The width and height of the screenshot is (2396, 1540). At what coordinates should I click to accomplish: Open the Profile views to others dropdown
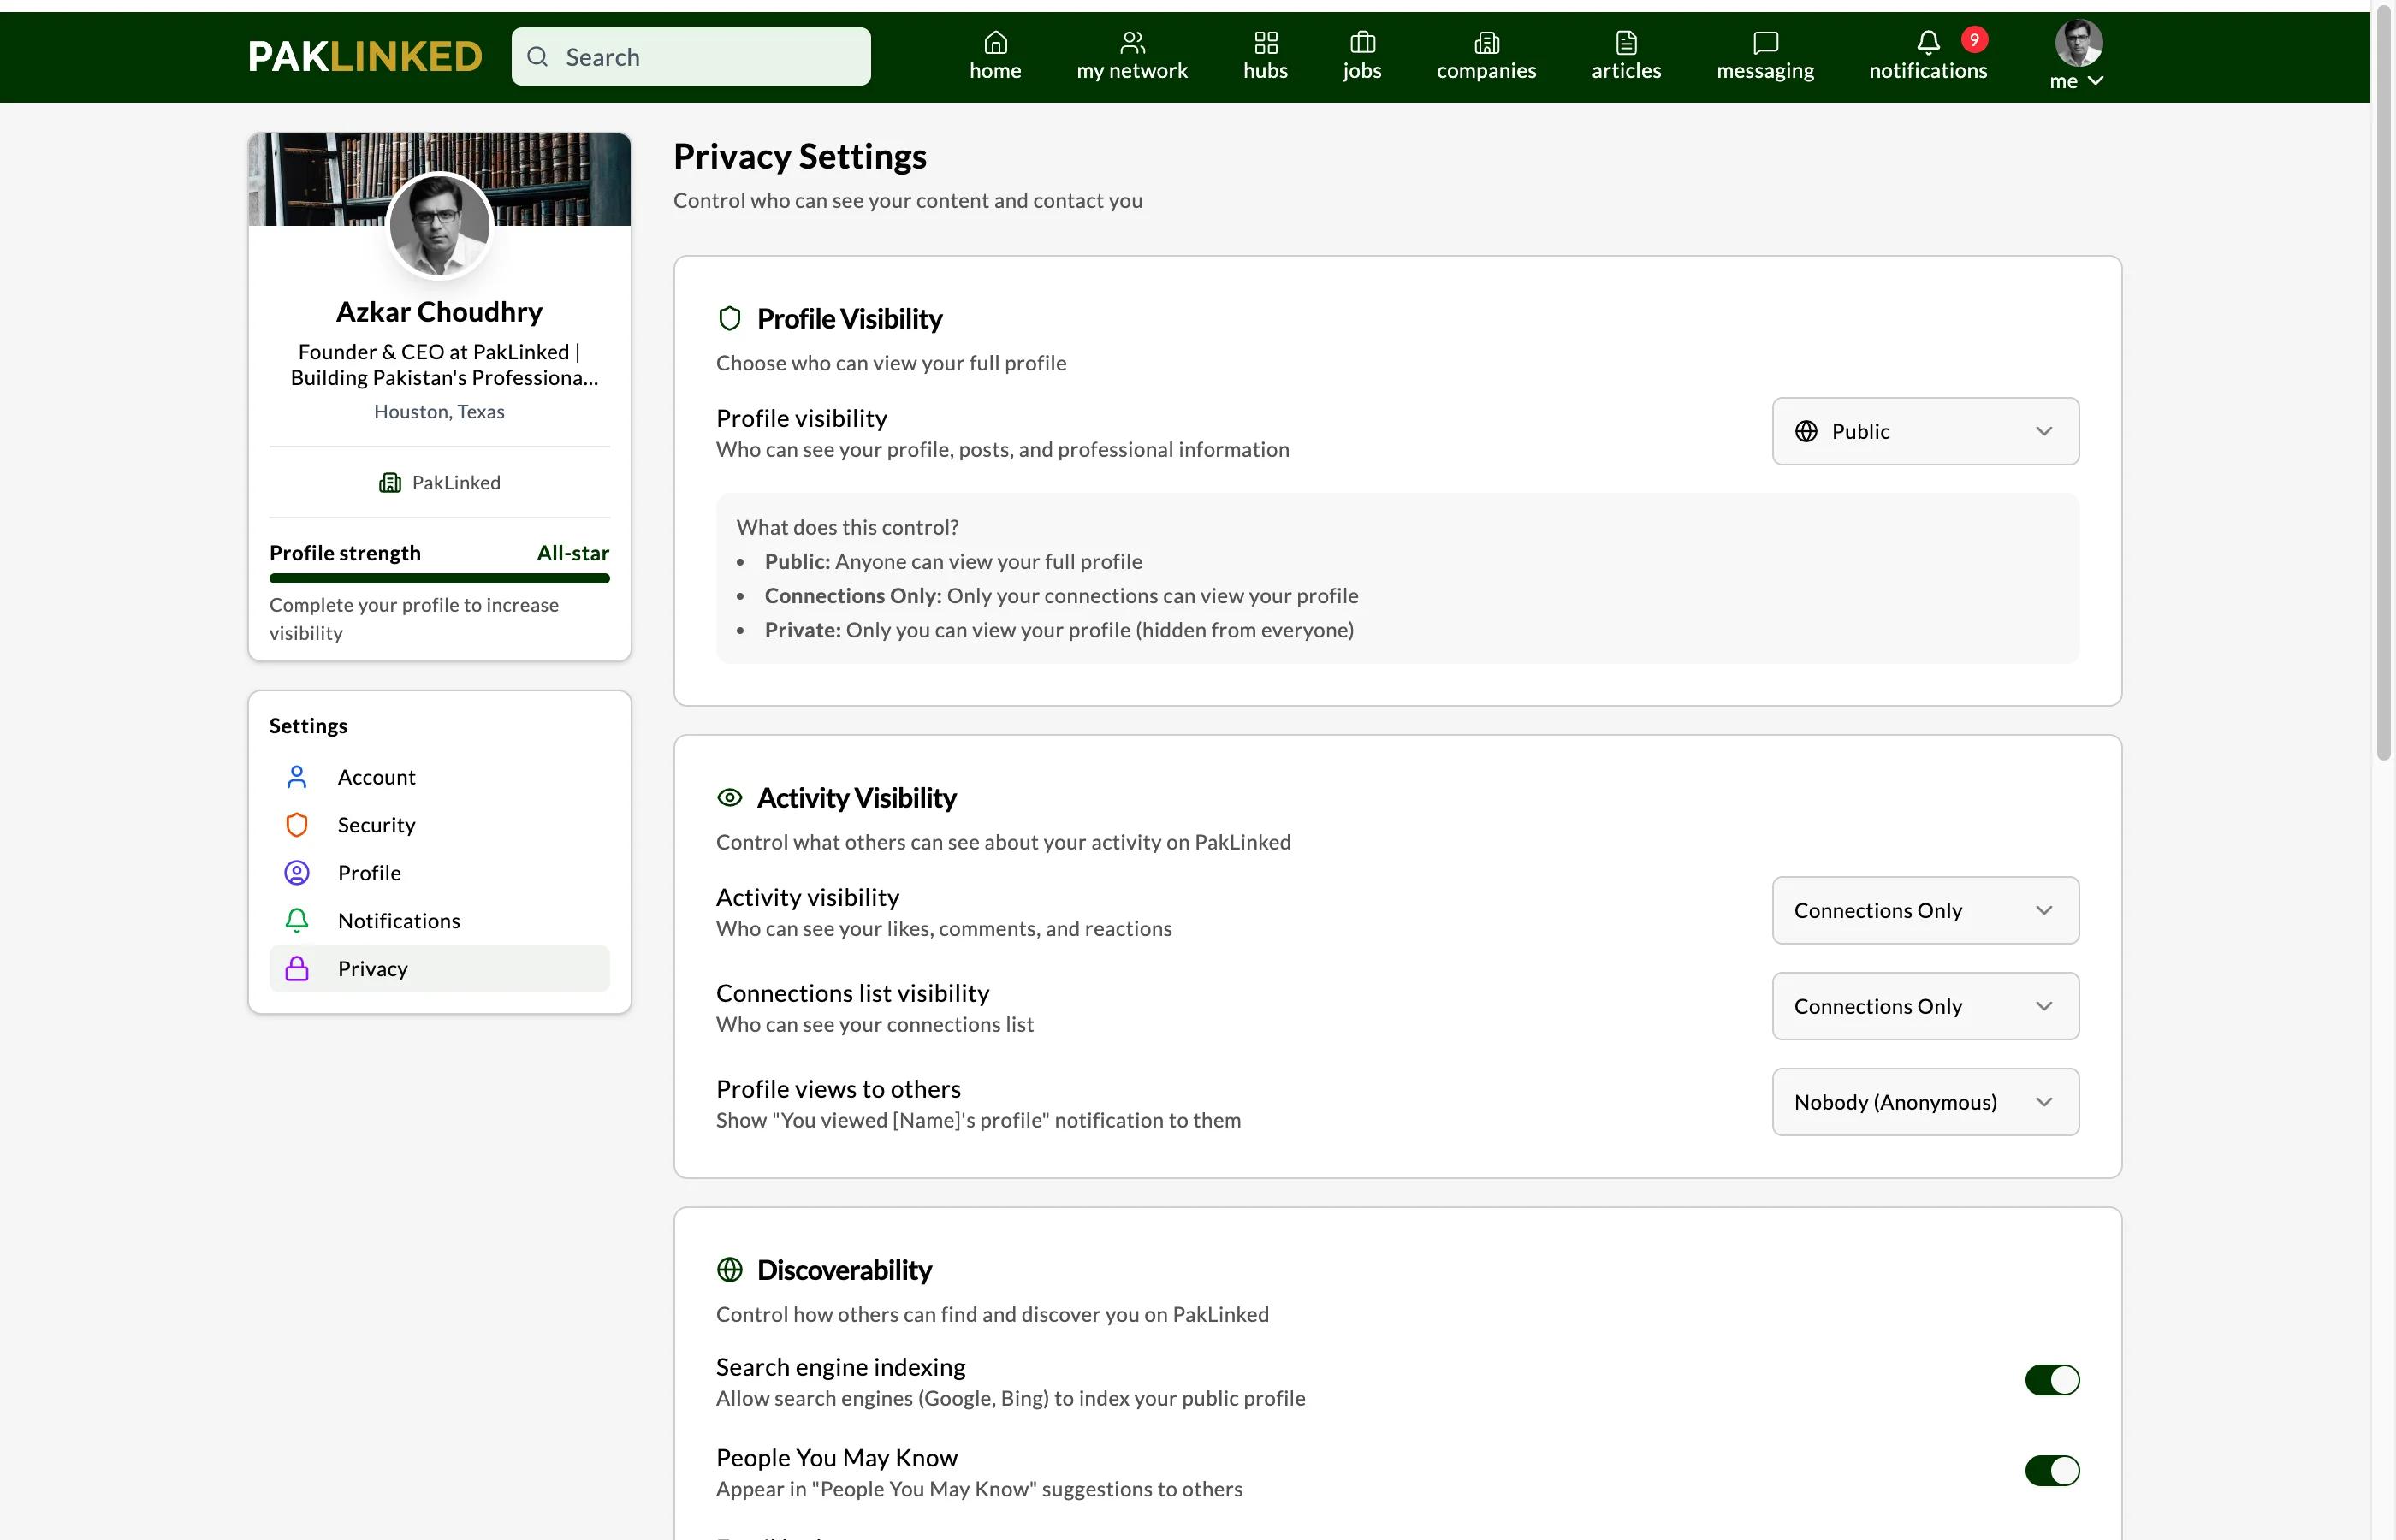pyautogui.click(x=1924, y=1101)
